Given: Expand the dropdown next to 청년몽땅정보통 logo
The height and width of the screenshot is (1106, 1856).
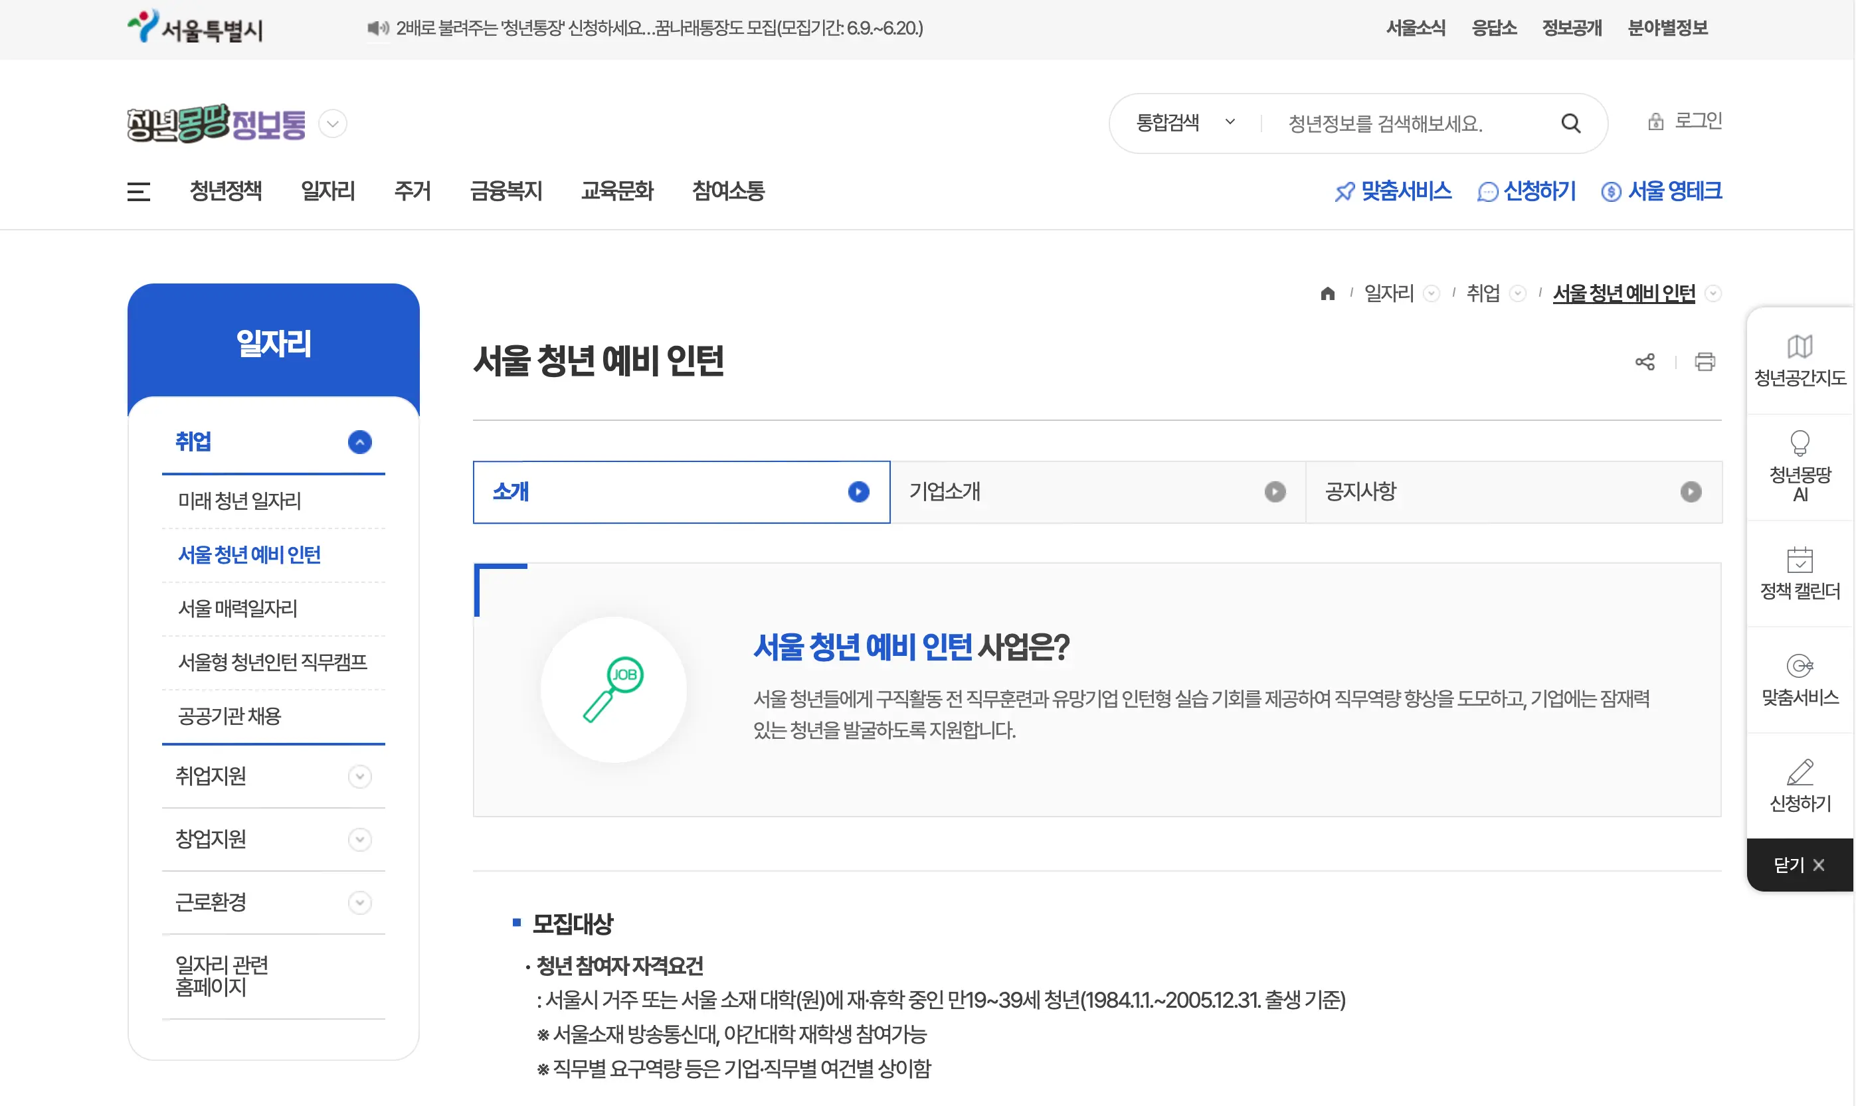Looking at the screenshot, I should [333, 123].
